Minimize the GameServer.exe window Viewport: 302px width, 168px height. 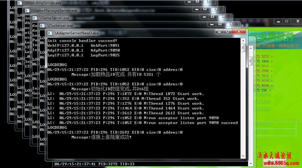pyautogui.click(x=204, y=17)
